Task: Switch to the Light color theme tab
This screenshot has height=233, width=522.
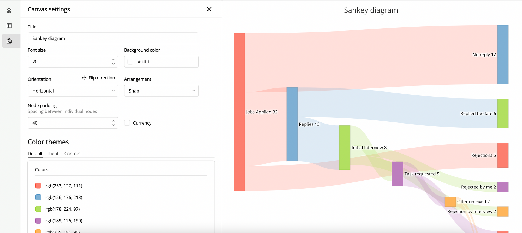Action: 54,154
